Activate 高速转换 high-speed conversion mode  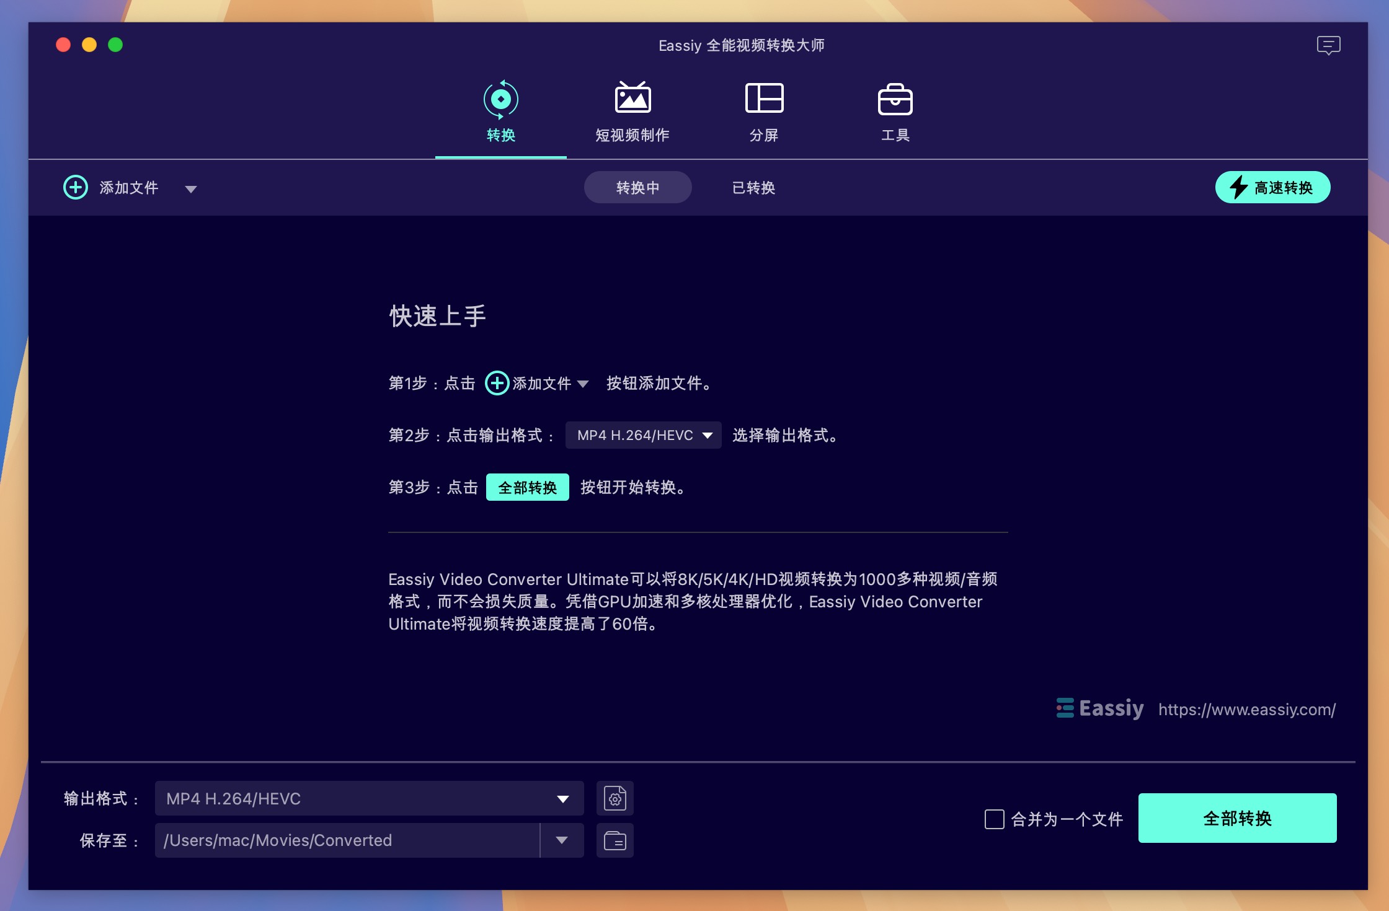tap(1272, 187)
